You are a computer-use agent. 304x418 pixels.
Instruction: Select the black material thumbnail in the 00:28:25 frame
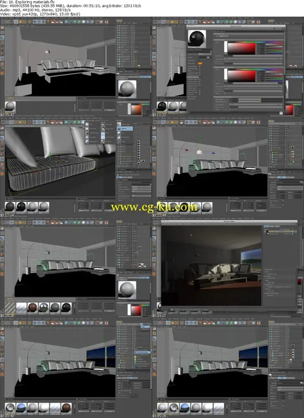click(66, 308)
